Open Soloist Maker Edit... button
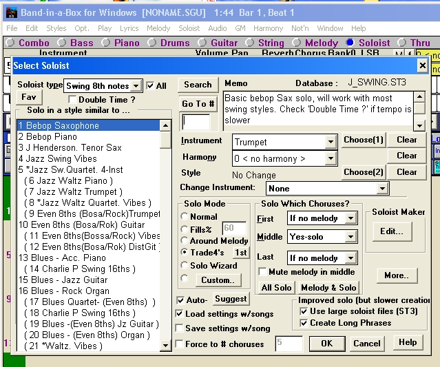440x367 pixels. click(x=392, y=231)
